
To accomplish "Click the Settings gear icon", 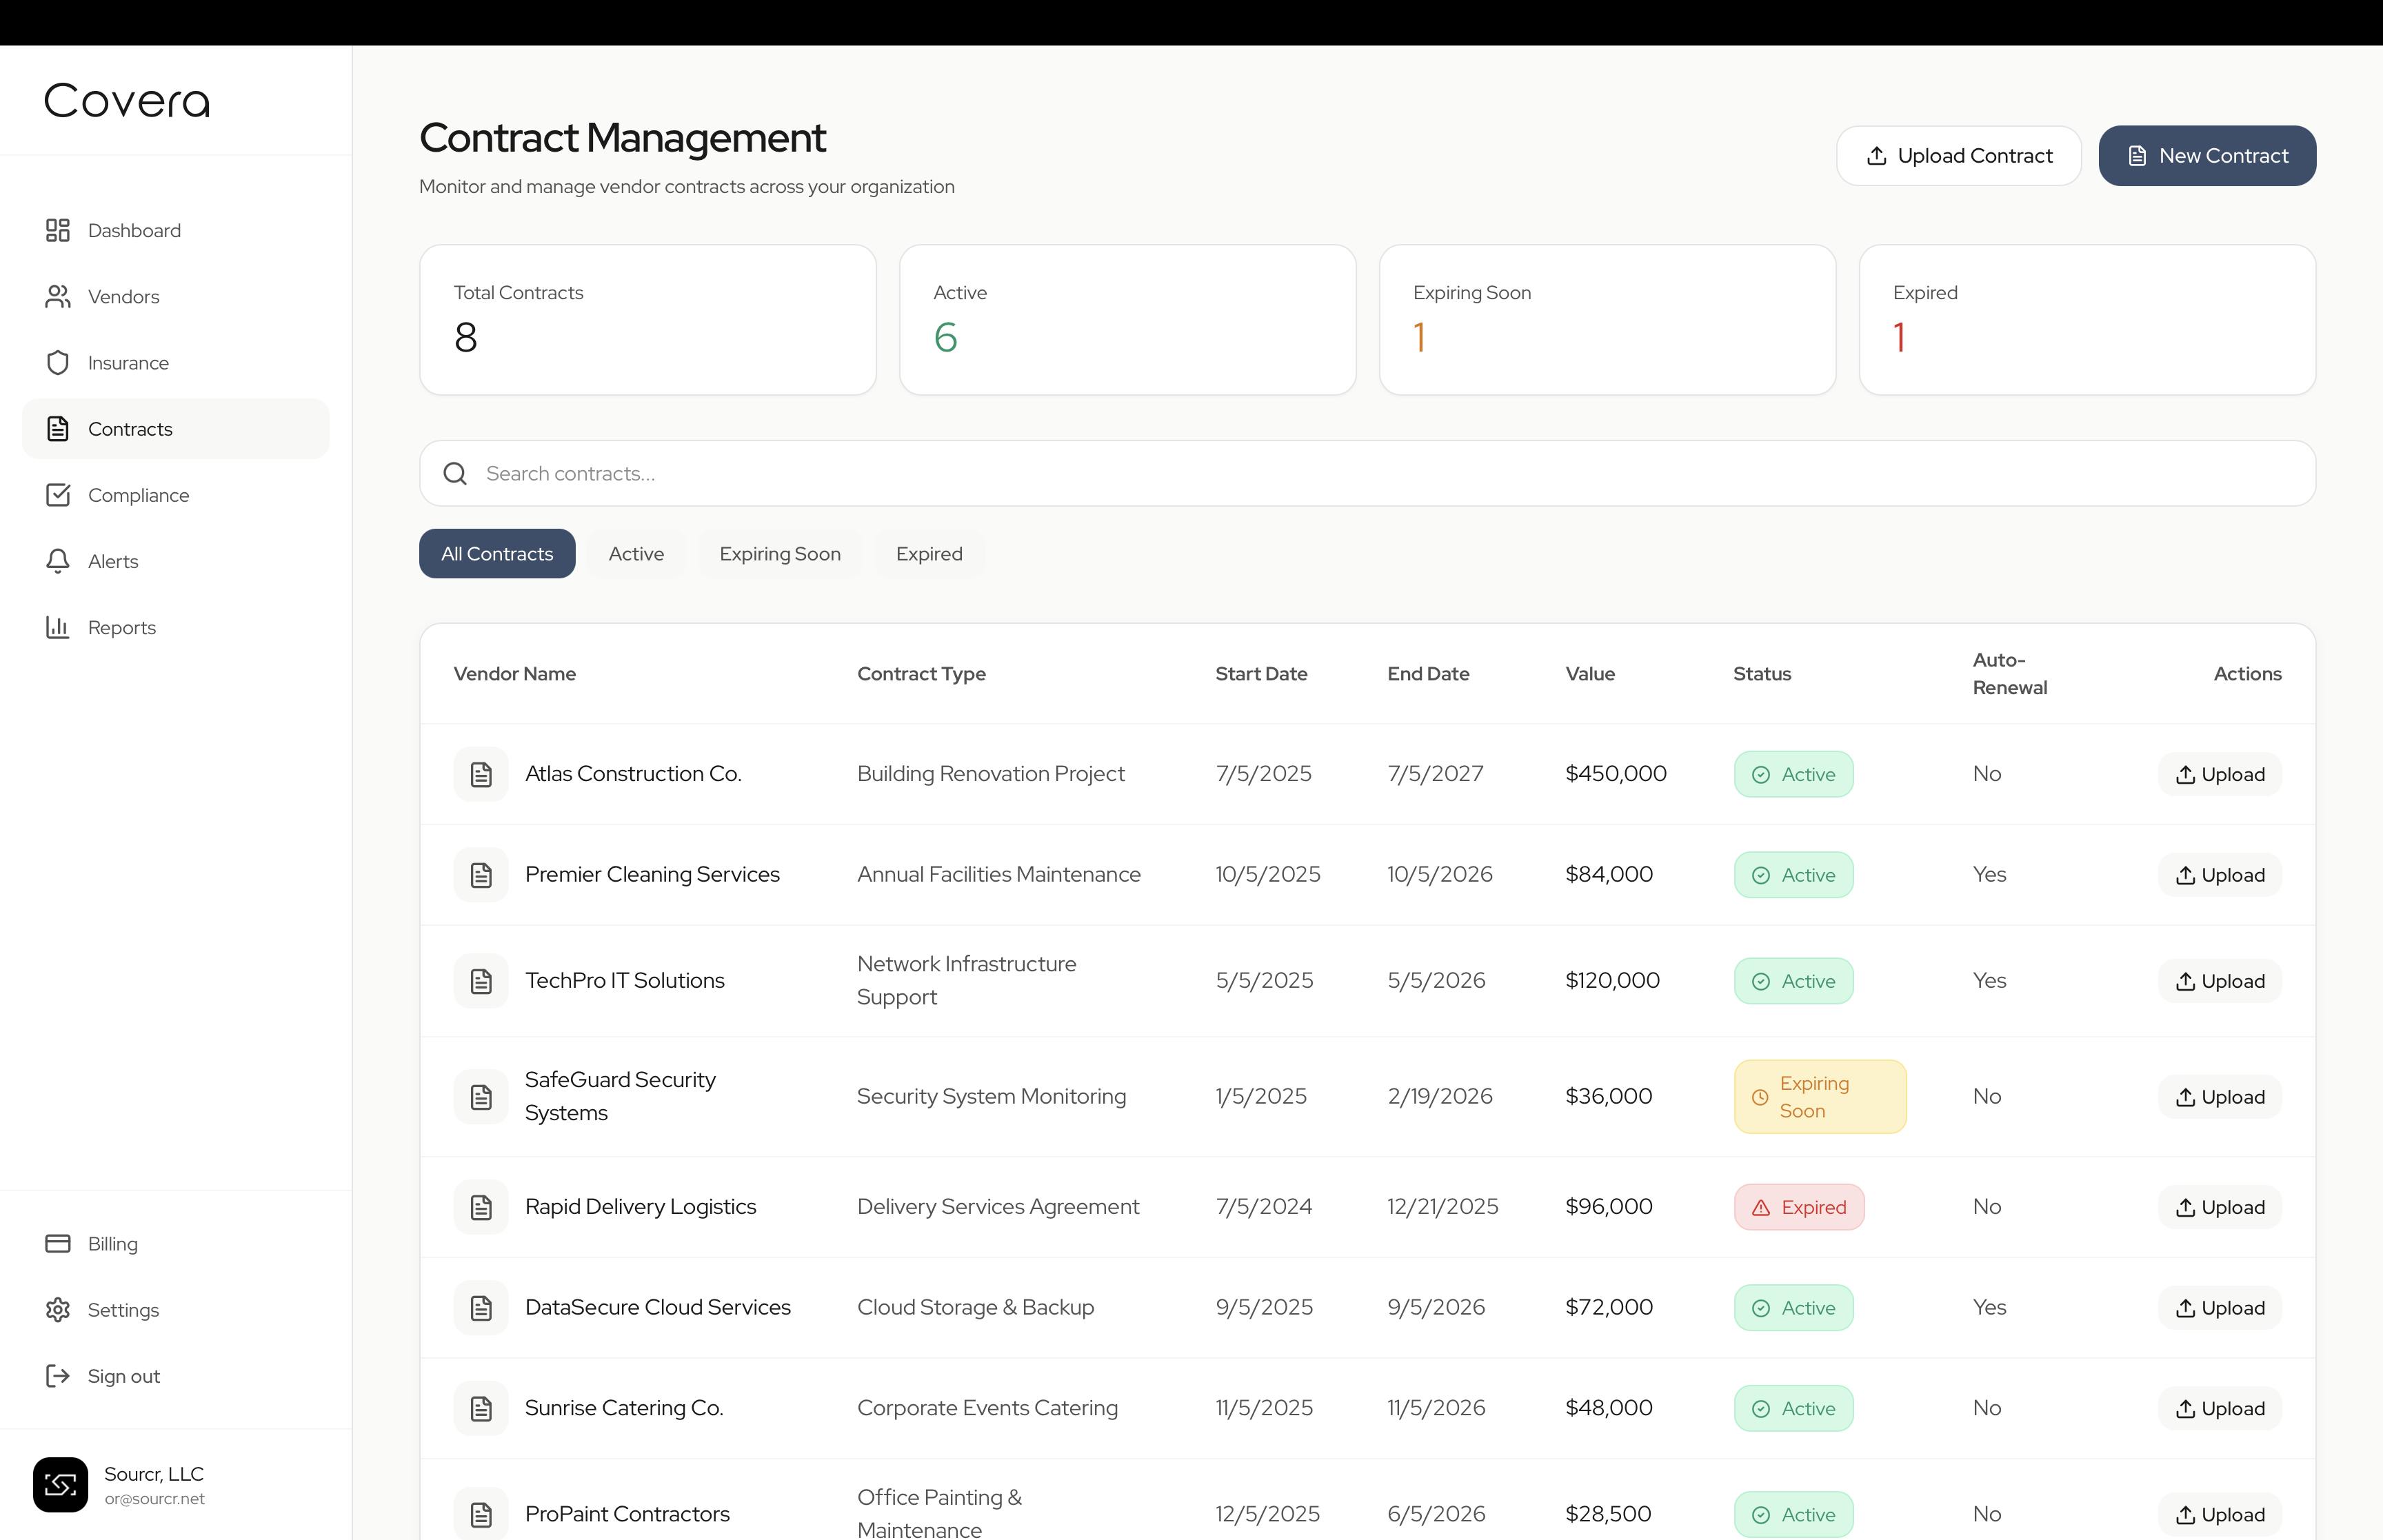I will (x=58, y=1309).
